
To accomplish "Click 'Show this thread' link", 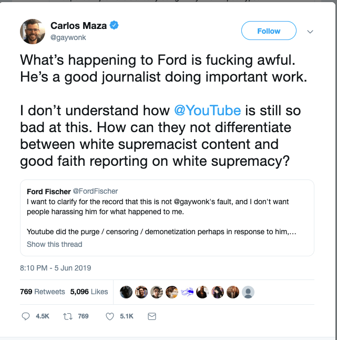I will coord(55,244).
